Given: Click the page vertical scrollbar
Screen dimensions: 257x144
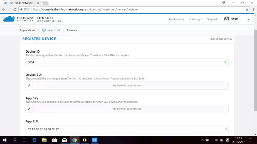Looking at the screenshot, I should [x=255, y=69].
